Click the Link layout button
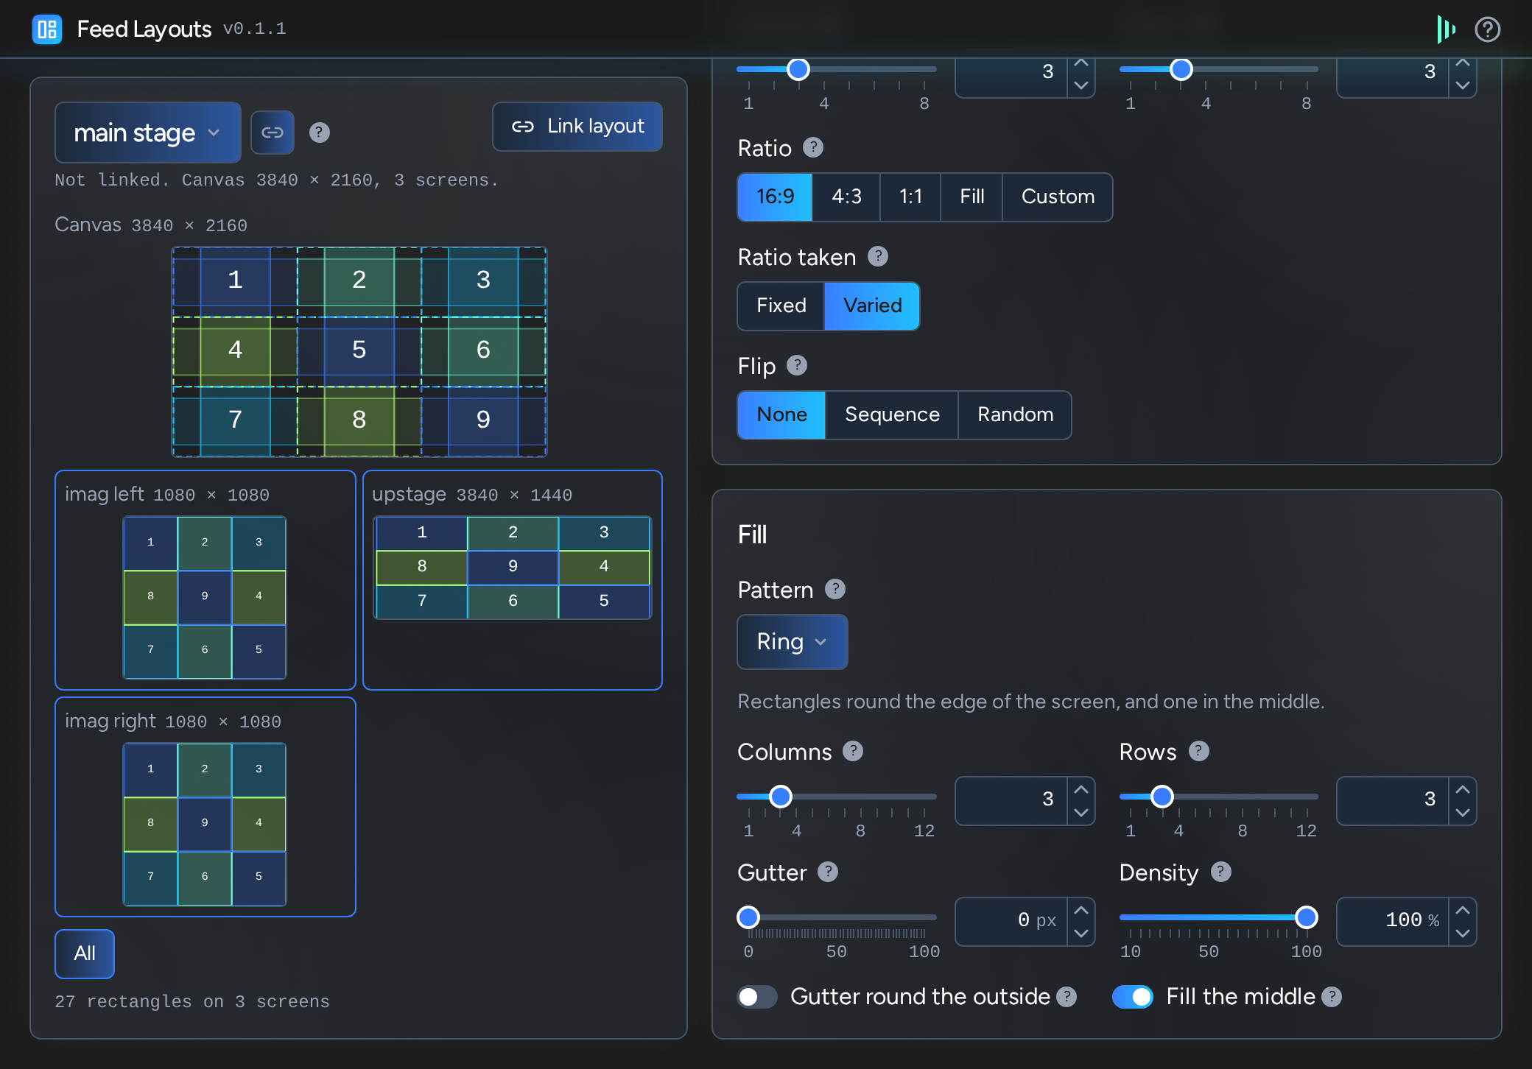Screen dimensions: 1532x1069 [x=577, y=127]
